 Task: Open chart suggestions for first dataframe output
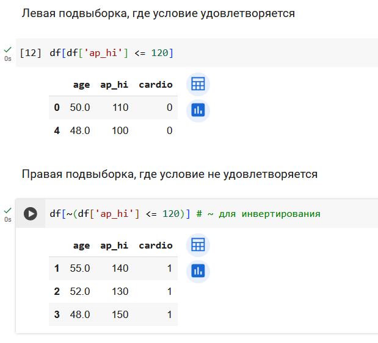point(198,110)
